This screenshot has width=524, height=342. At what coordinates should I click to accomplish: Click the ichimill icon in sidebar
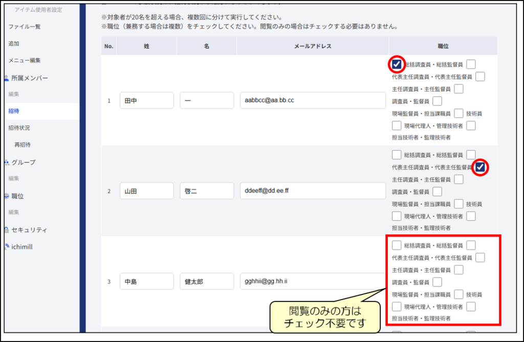point(6,247)
